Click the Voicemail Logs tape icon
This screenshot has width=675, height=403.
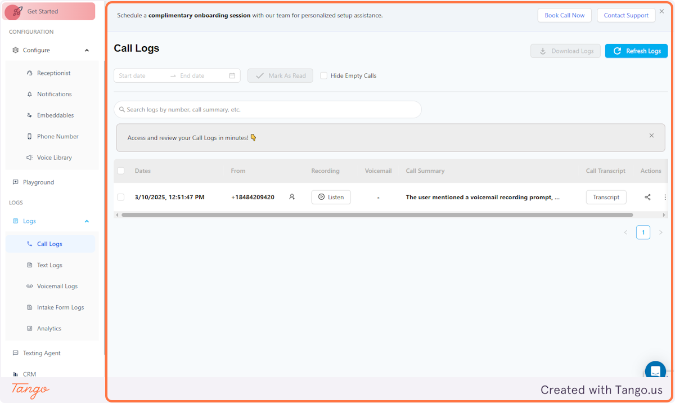[x=30, y=286]
